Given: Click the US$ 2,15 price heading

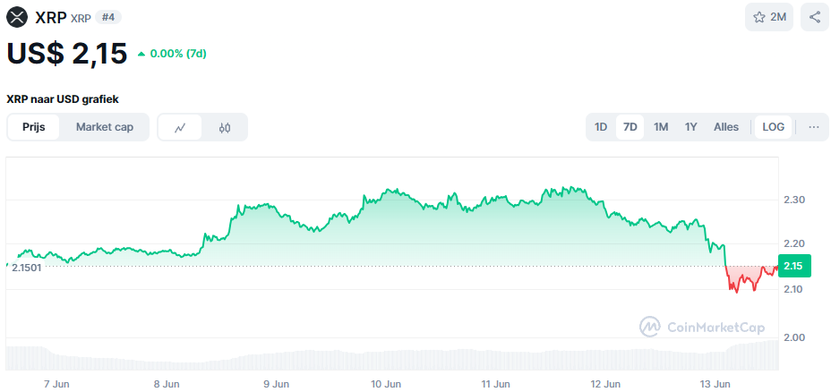Looking at the screenshot, I should [x=67, y=53].
